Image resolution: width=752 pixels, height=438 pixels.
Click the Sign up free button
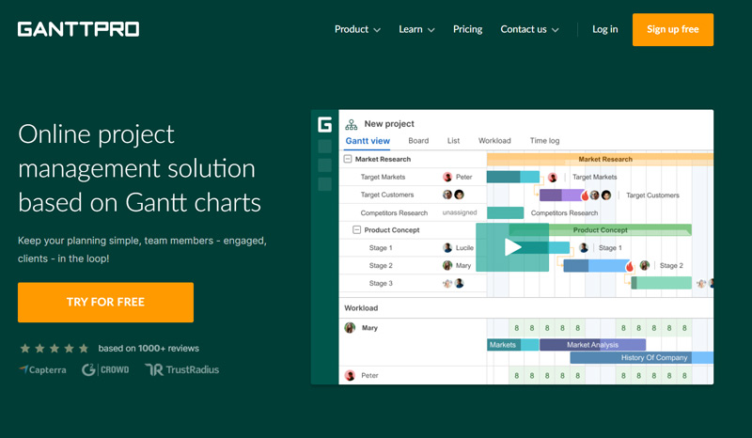673,30
